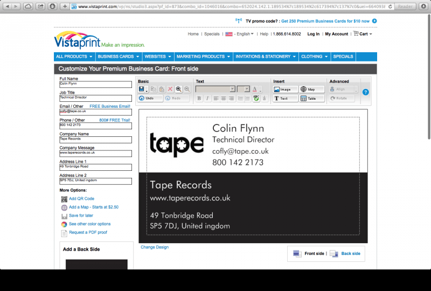
Task: Click the floppy icon beside Save for later
Action: [x=64, y=216]
